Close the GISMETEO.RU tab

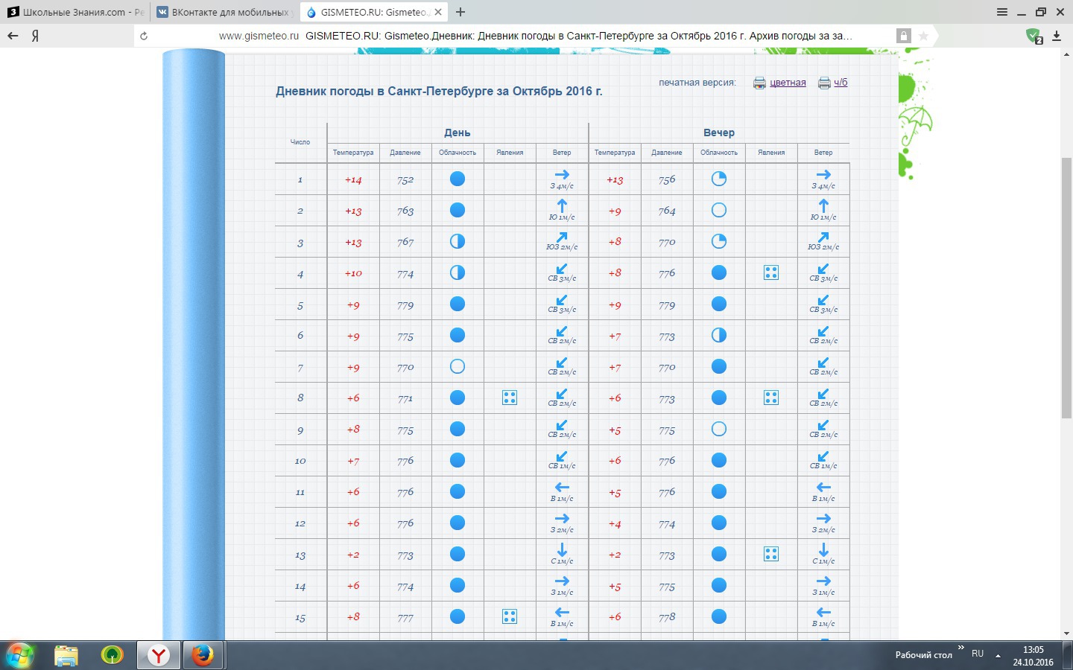coord(438,12)
